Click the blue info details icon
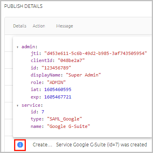The image size is (153, 153). coord(20,145)
